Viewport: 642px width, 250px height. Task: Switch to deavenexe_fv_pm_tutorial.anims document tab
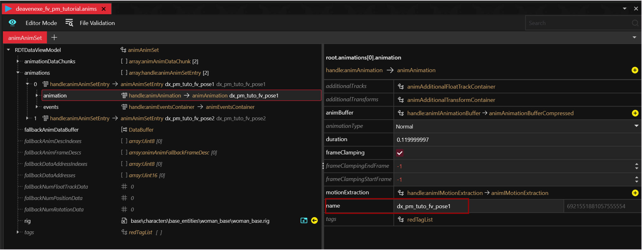[x=56, y=9]
